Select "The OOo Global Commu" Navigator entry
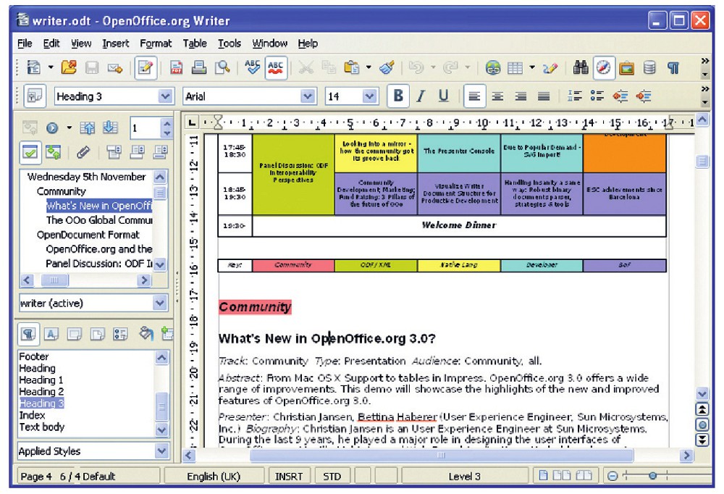This screenshot has height=494, width=724. [x=99, y=220]
